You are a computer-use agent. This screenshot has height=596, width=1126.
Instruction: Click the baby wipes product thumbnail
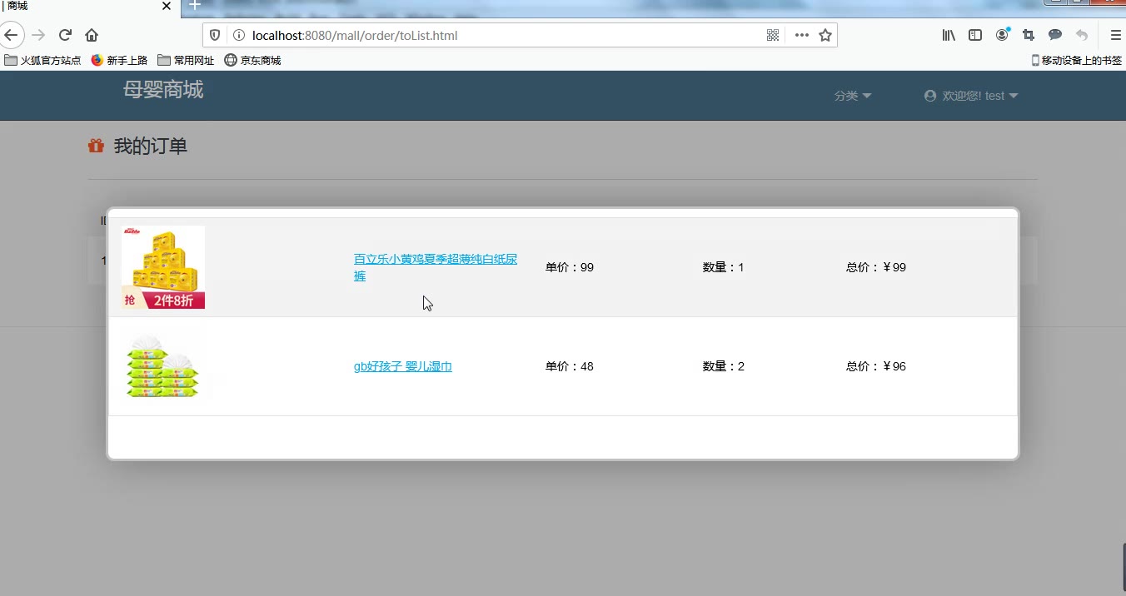(x=163, y=366)
